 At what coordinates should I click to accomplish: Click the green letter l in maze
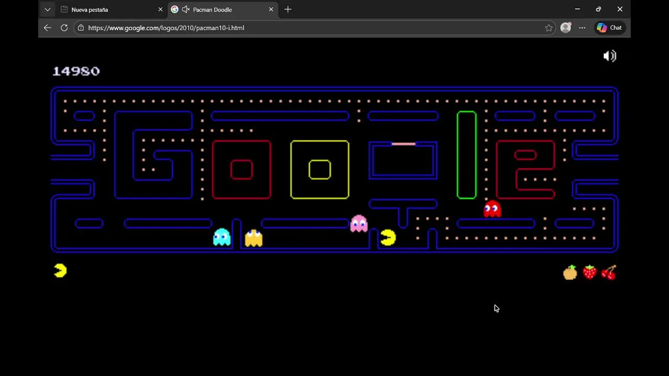click(467, 155)
